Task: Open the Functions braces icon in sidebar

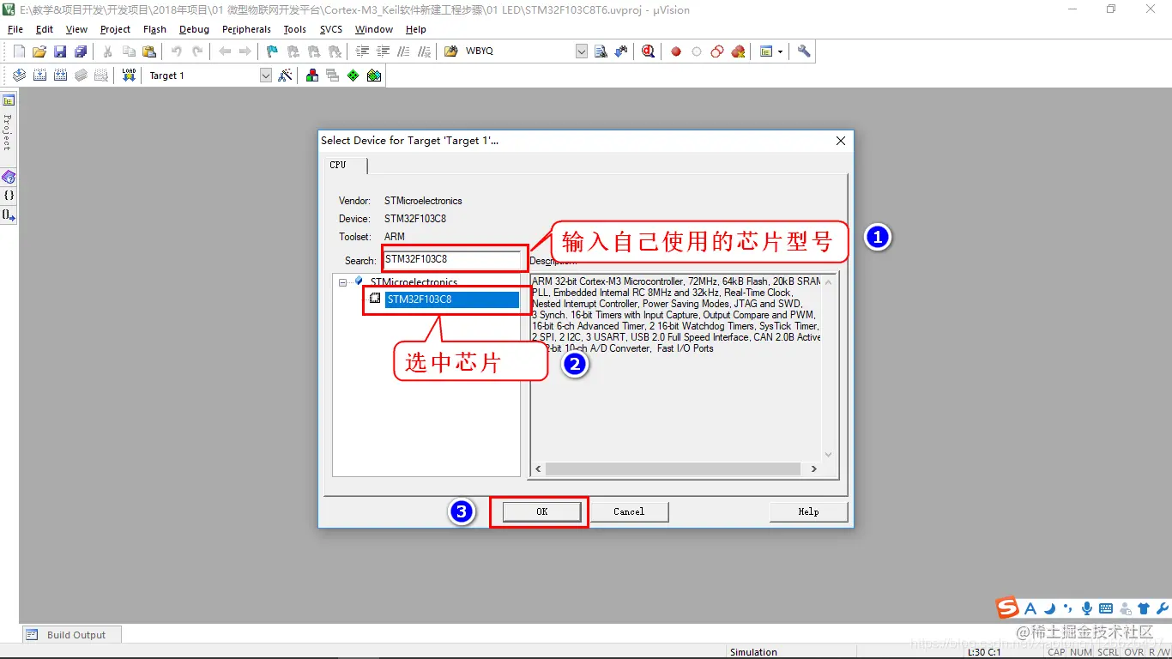Action: 9,196
